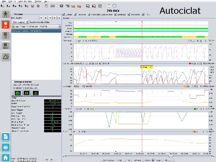Click the print icon in left sidebar
216x162 pixels.
(x=5, y=147)
